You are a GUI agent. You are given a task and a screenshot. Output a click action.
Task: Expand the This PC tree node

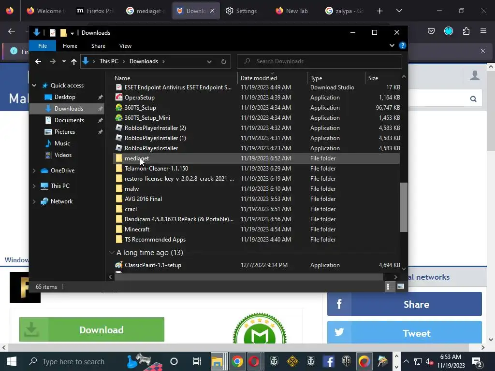tap(34, 186)
